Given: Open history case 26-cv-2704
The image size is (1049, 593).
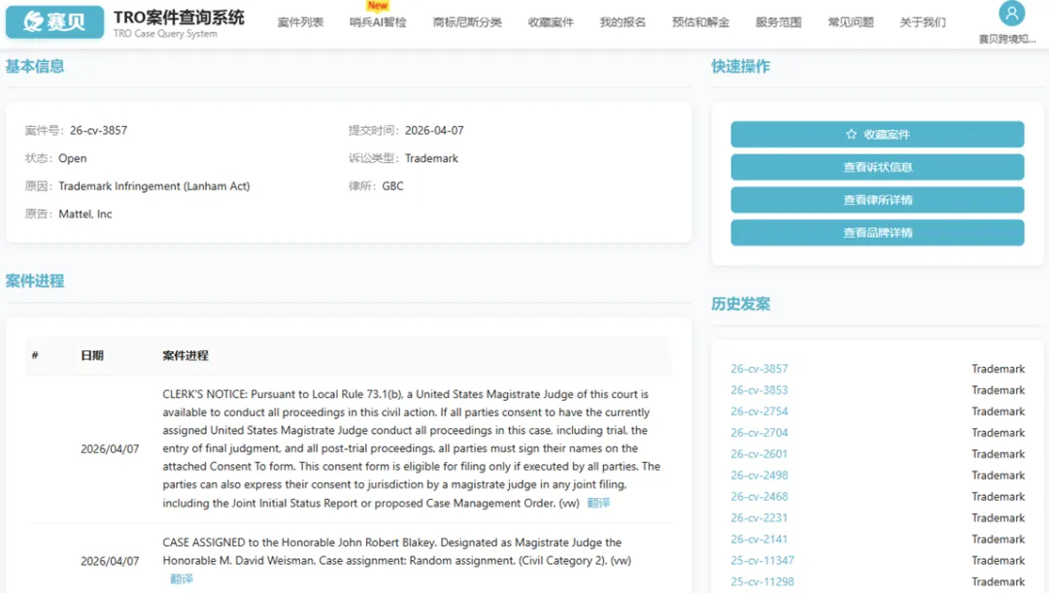Looking at the screenshot, I should (760, 433).
